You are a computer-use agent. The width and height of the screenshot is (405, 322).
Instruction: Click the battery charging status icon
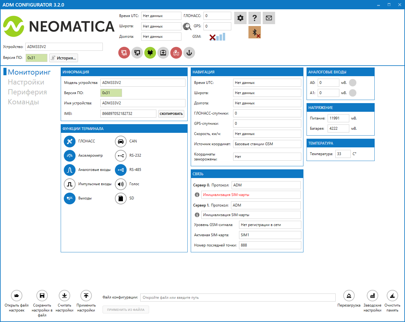(x=163, y=53)
